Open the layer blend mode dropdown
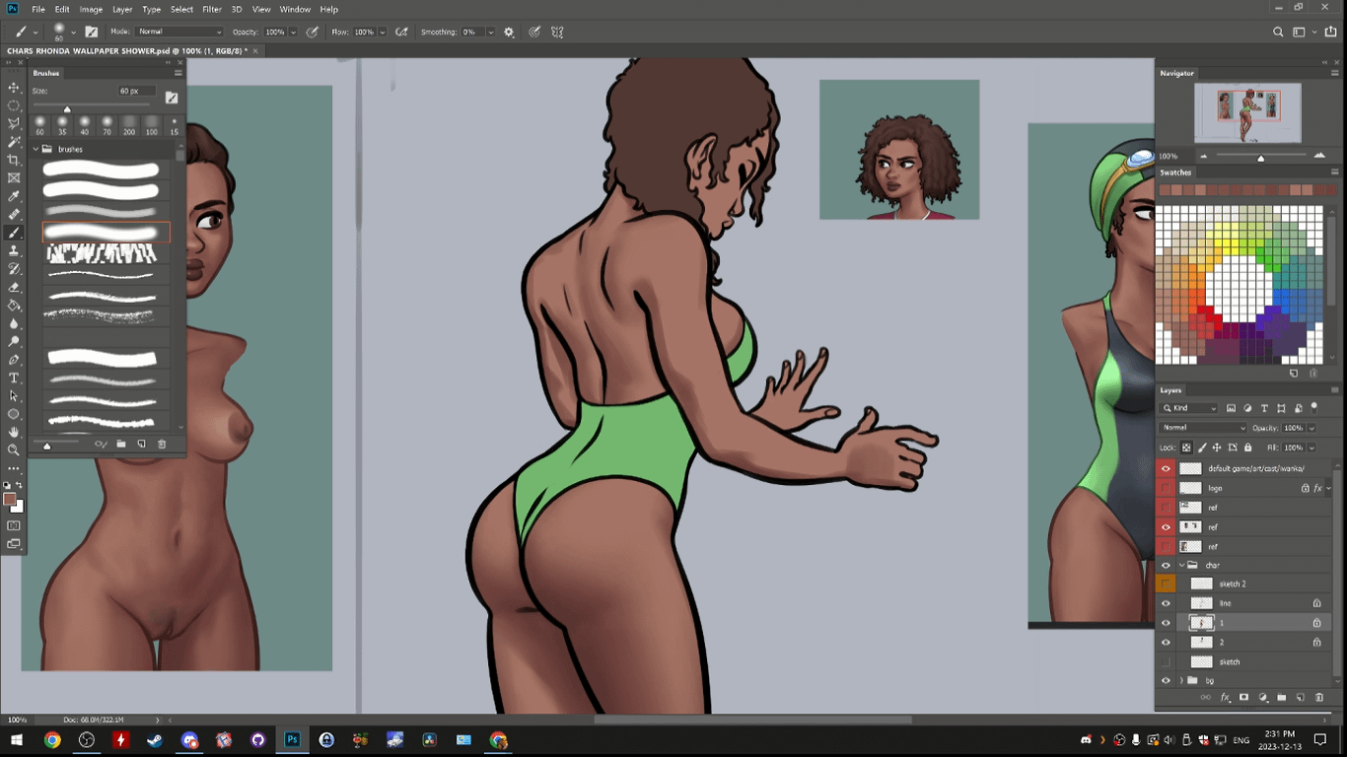The image size is (1347, 757). (1203, 428)
